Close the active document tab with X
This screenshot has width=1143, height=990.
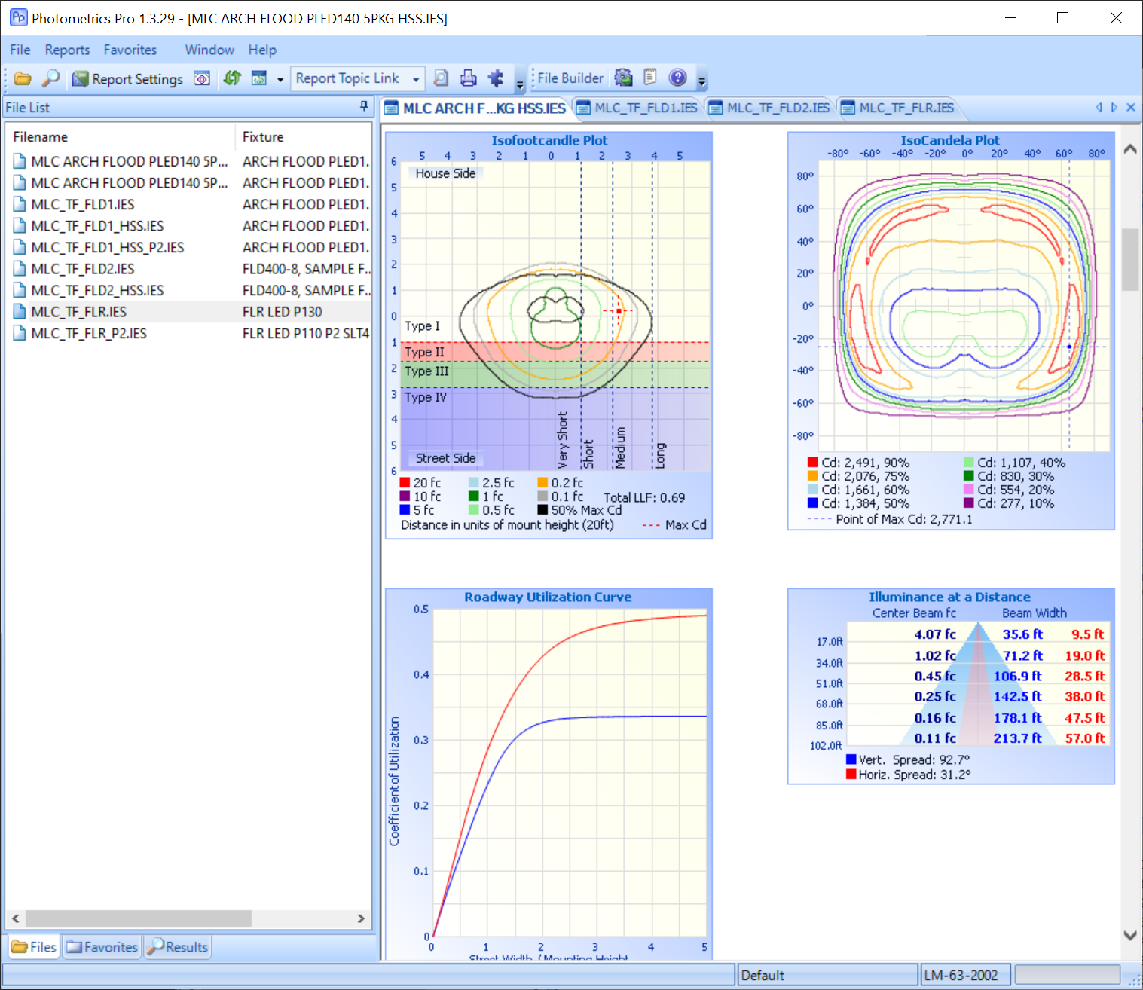pos(1130,108)
